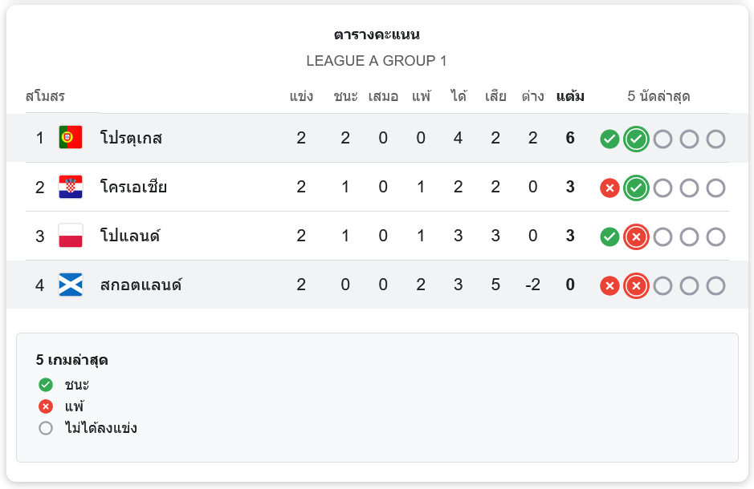The width and height of the screenshot is (754, 489).
Task: Click Scotland's highlighted latest loss icon
Action: 636,286
